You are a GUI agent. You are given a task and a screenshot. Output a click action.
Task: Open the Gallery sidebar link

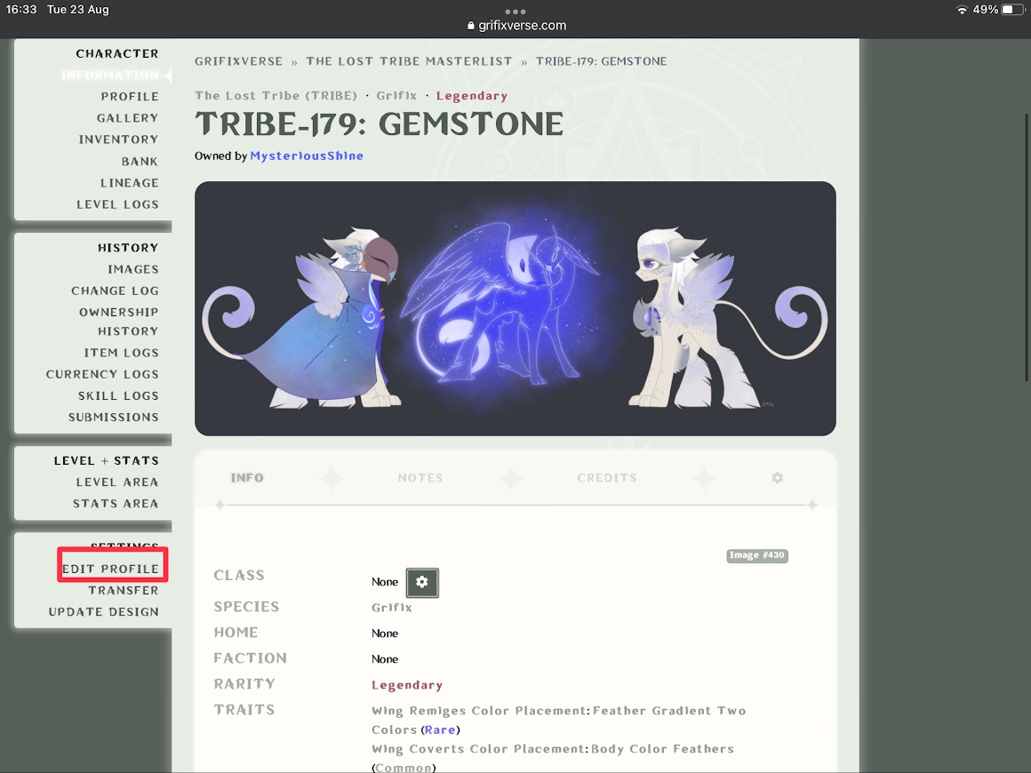[x=127, y=118]
